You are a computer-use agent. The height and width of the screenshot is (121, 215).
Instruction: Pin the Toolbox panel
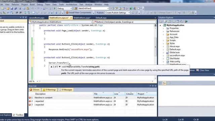(x=23, y=17)
